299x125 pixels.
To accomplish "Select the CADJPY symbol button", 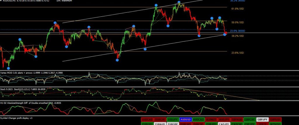I will (x=224, y=124).
